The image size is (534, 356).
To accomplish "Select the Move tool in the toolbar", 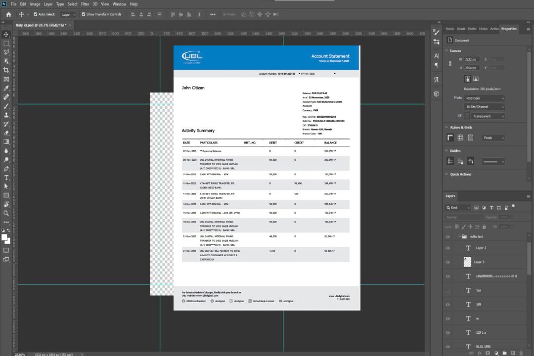I will (x=6, y=35).
